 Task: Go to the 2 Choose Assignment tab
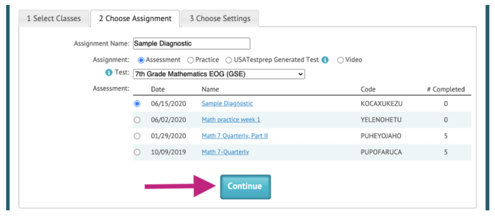pos(135,18)
